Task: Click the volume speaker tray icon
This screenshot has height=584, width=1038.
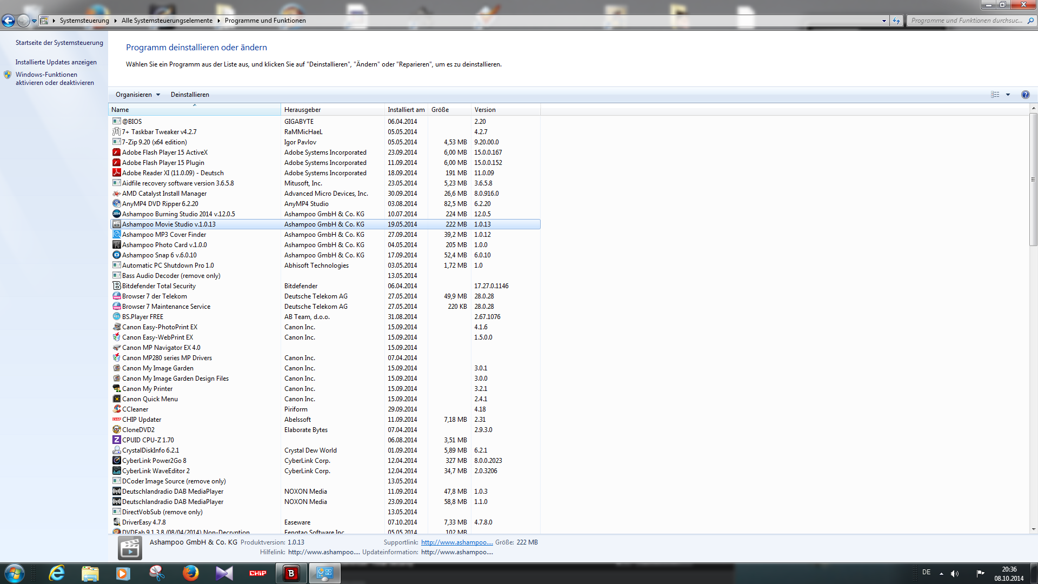Action: click(x=954, y=573)
